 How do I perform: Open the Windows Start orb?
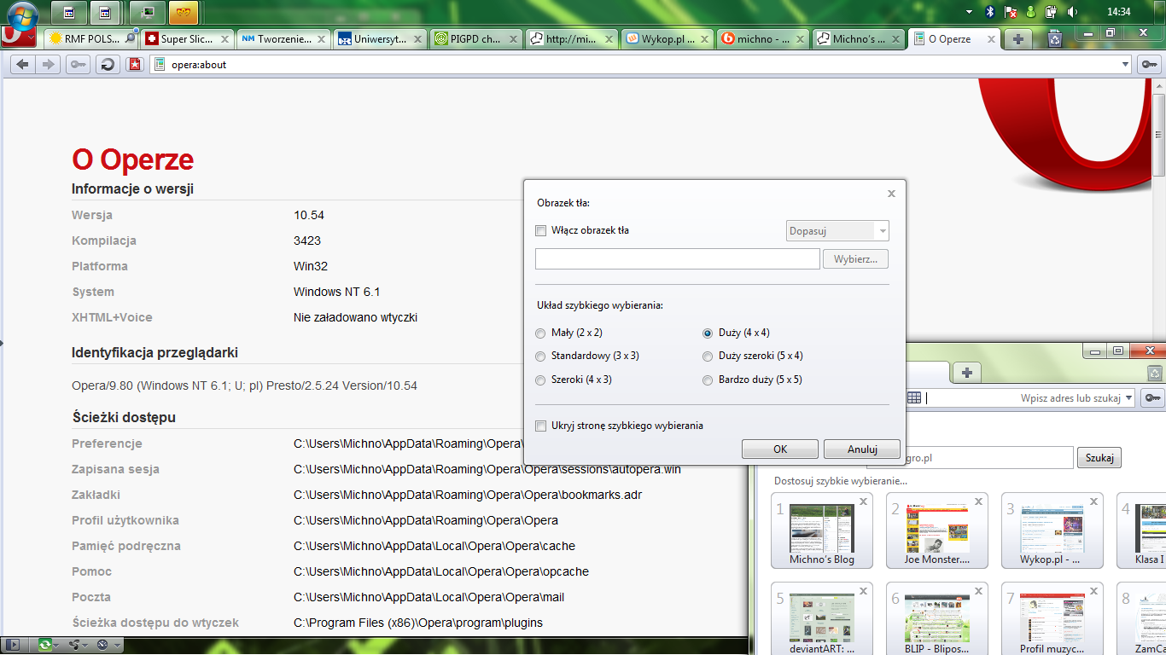[20, 14]
